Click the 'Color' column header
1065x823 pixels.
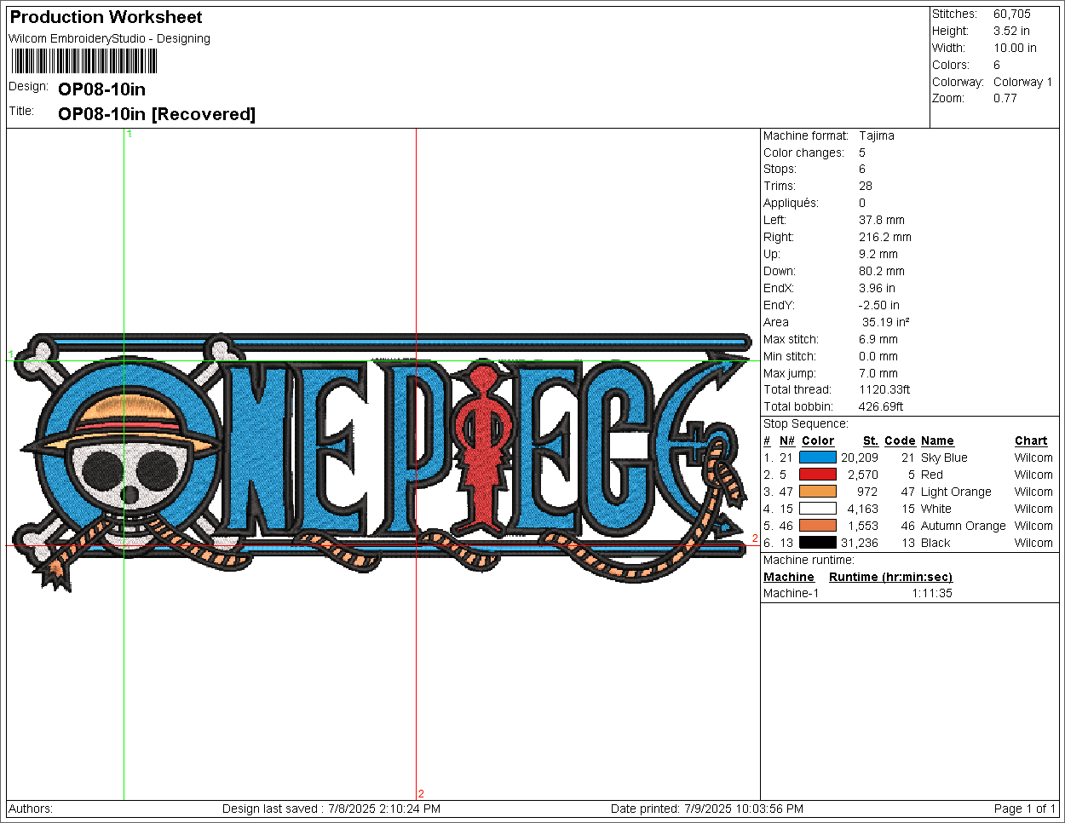click(818, 440)
